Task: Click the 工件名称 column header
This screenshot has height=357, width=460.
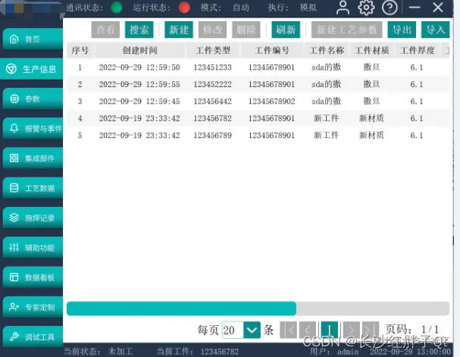Action: click(x=327, y=50)
